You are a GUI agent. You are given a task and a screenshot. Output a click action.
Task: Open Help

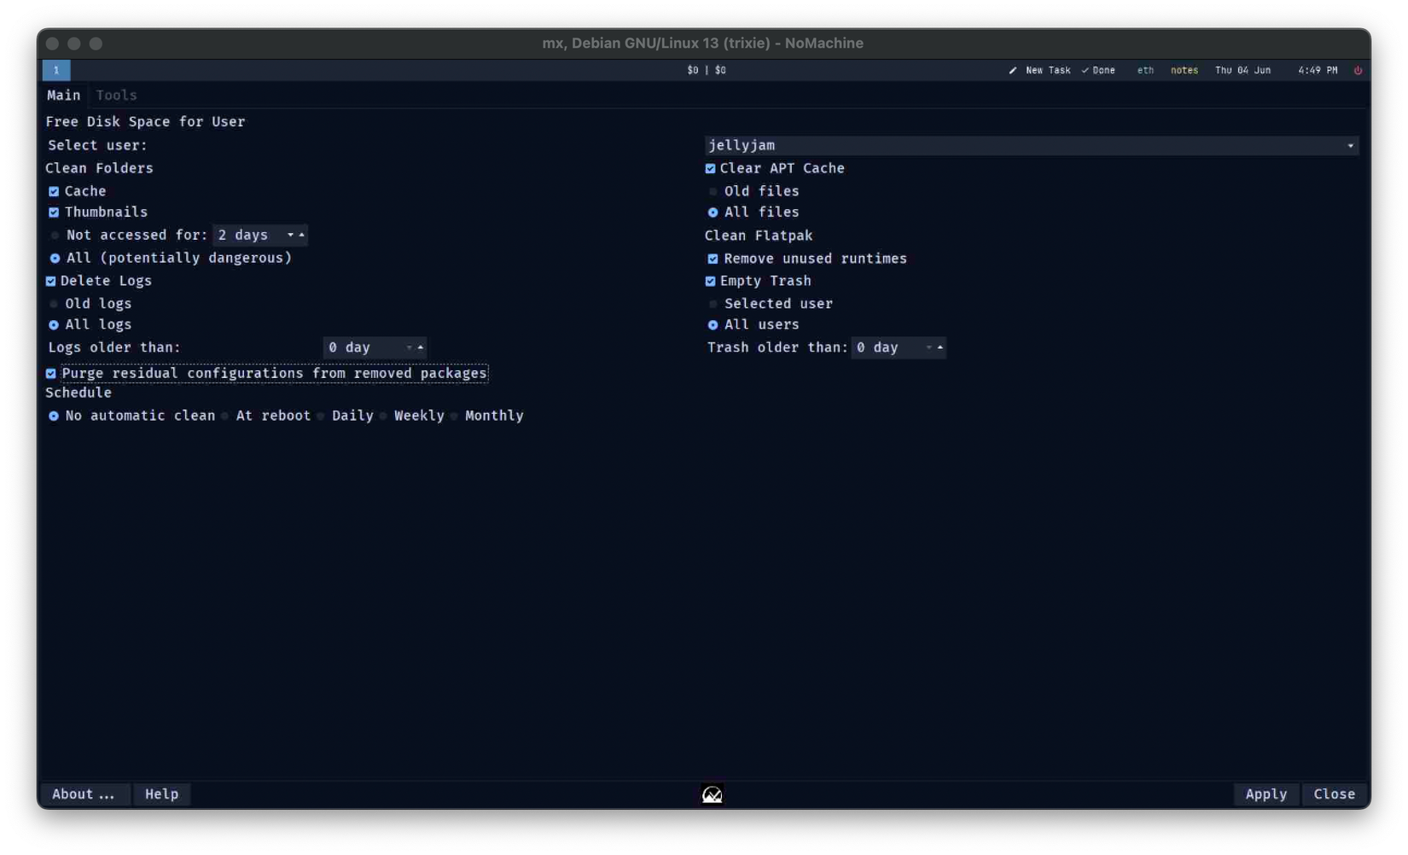(x=162, y=794)
